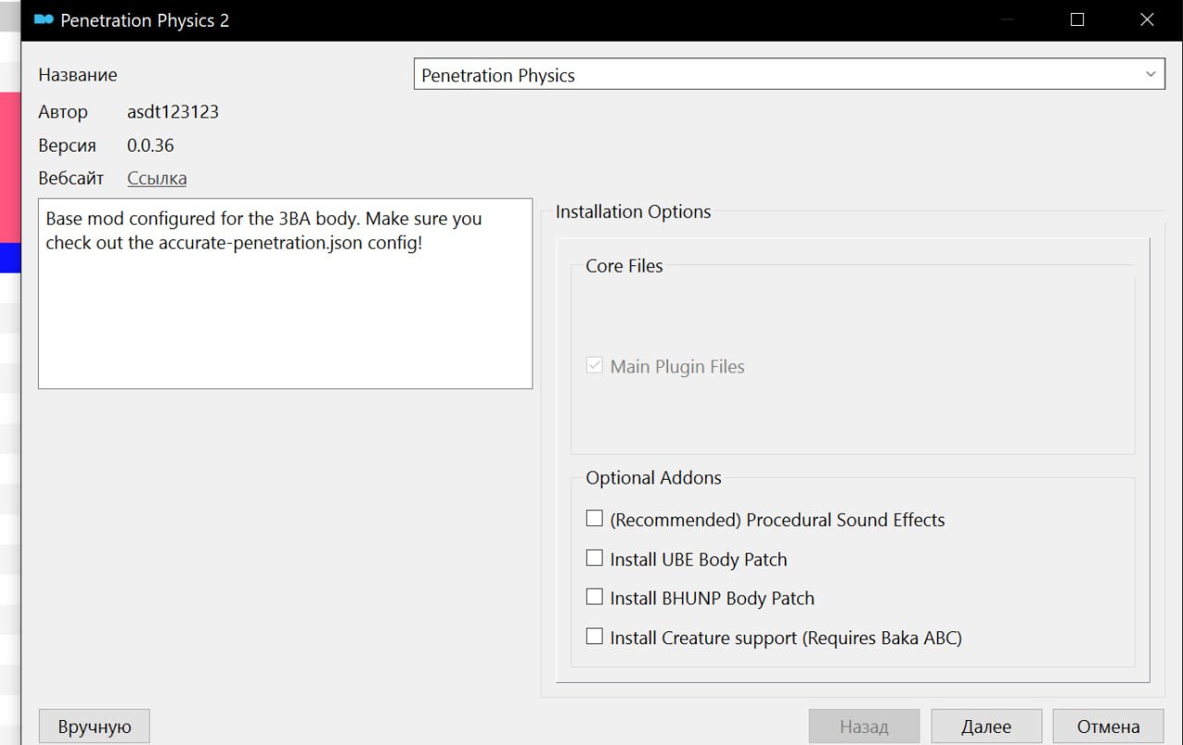Enable Install Creature support checkbox
Image resolution: width=1183 pixels, height=745 pixels.
(x=594, y=636)
